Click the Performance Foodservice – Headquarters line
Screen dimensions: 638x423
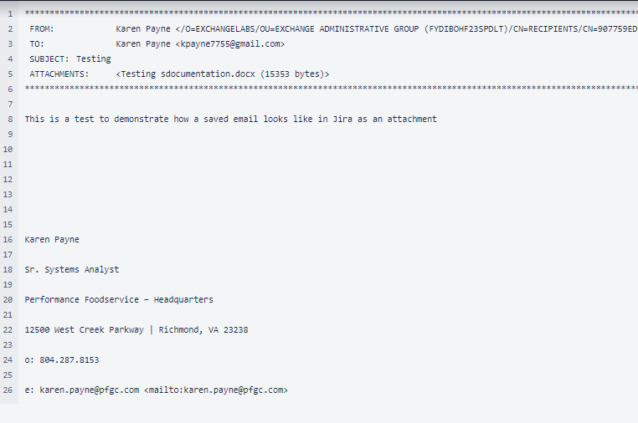119,299
